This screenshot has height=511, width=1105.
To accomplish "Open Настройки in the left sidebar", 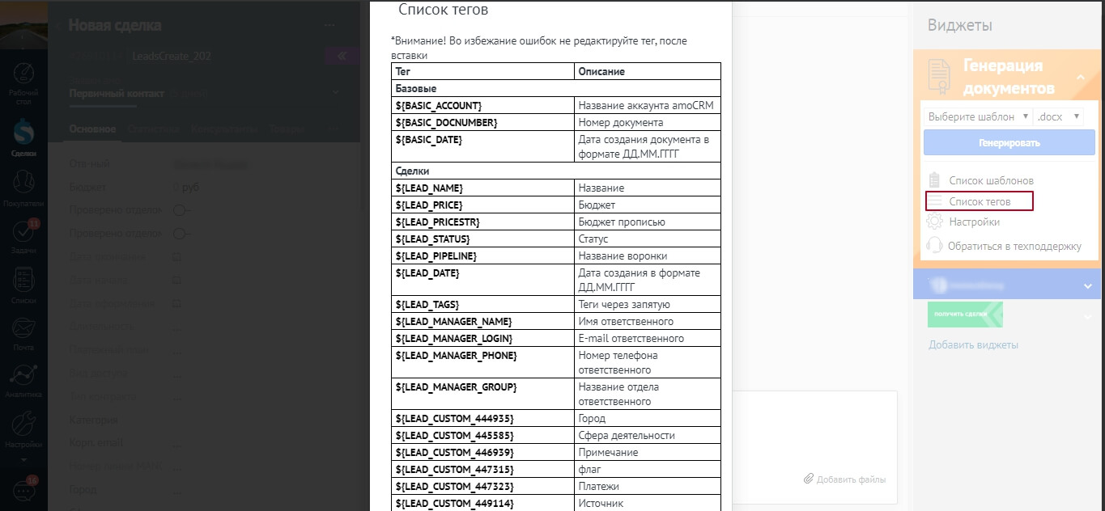I will coord(23,429).
